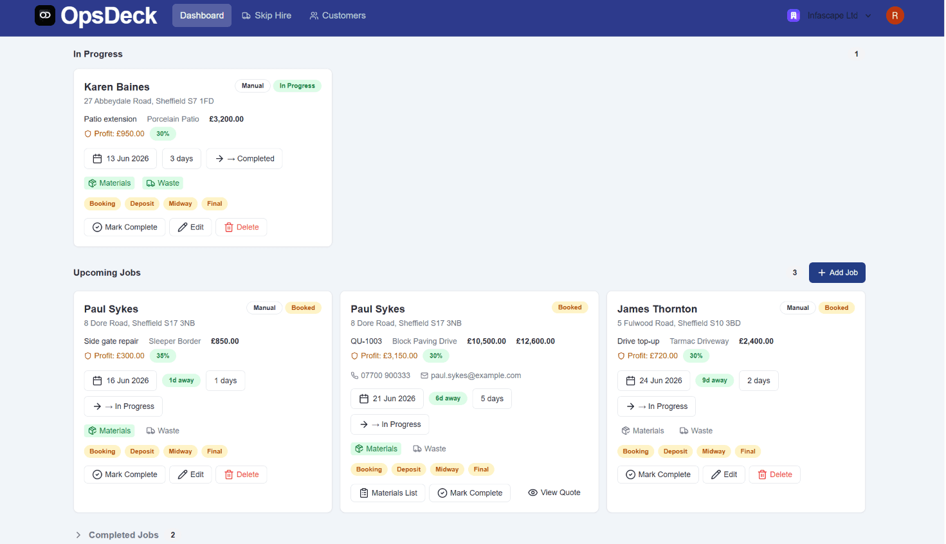The height and width of the screenshot is (544, 946).
Task: Click the Karen Baines customer name
Action: pyautogui.click(x=116, y=87)
